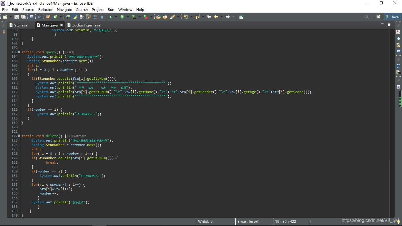
Task: Open the Terminal toolbar icon
Action: [31, 17]
